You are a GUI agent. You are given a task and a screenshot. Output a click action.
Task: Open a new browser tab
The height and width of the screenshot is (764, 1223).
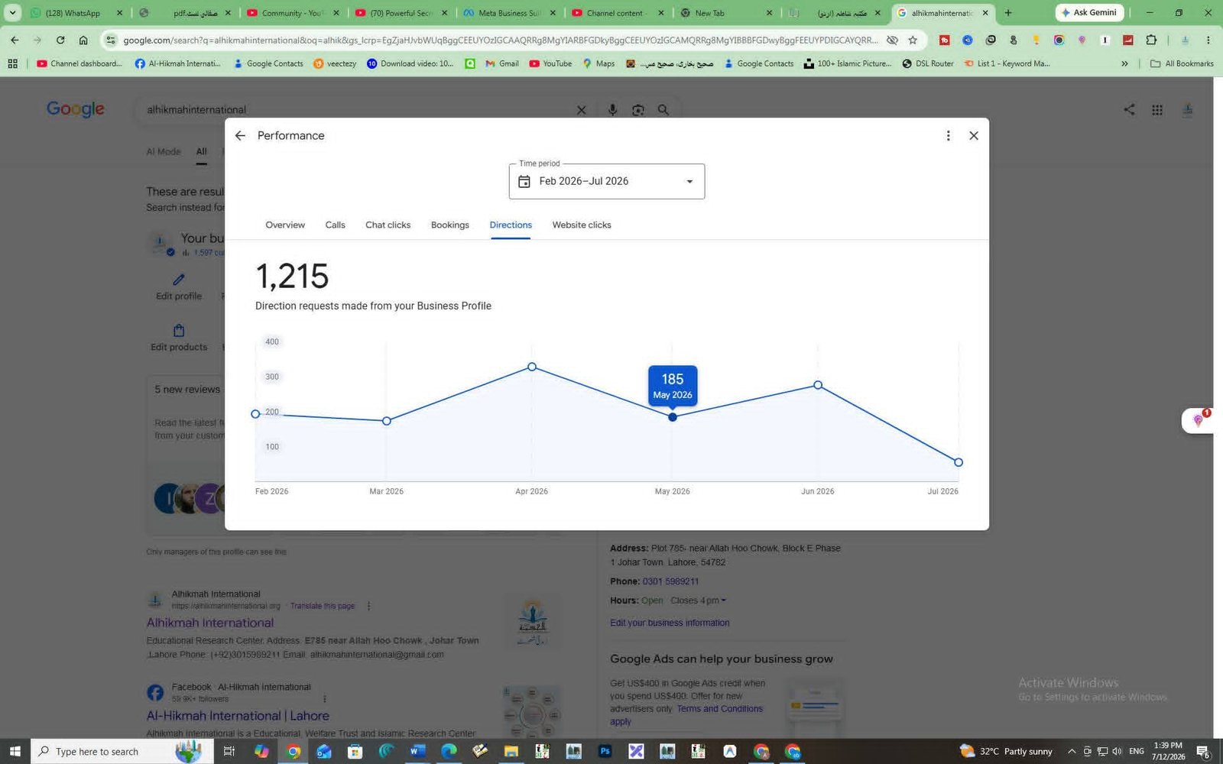(1008, 13)
